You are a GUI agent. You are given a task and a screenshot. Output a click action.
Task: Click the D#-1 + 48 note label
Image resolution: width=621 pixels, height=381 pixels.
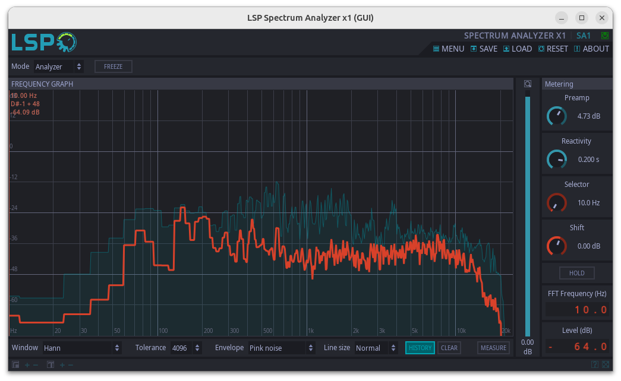click(25, 104)
